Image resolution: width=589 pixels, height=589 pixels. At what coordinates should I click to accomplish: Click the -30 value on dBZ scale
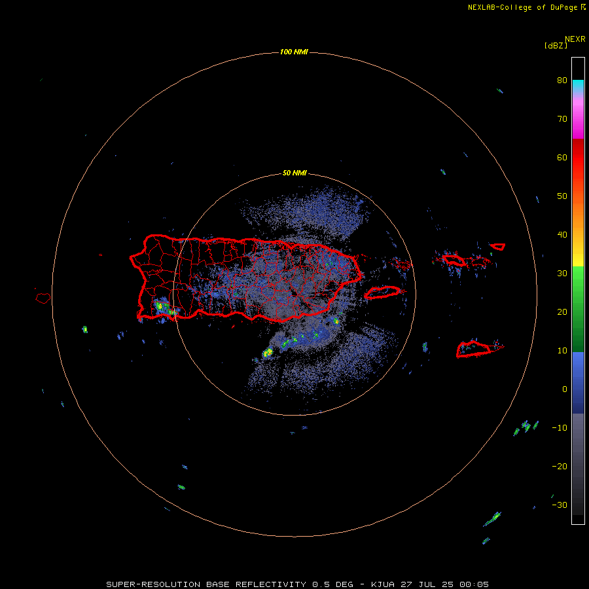[x=560, y=505]
